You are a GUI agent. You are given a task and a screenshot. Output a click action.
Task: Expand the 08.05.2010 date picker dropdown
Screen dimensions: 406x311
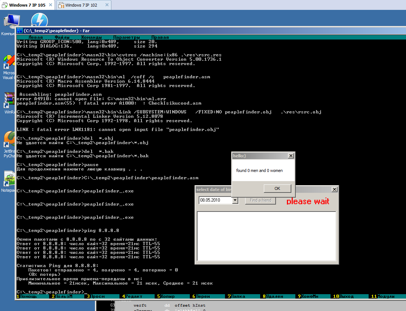point(235,201)
